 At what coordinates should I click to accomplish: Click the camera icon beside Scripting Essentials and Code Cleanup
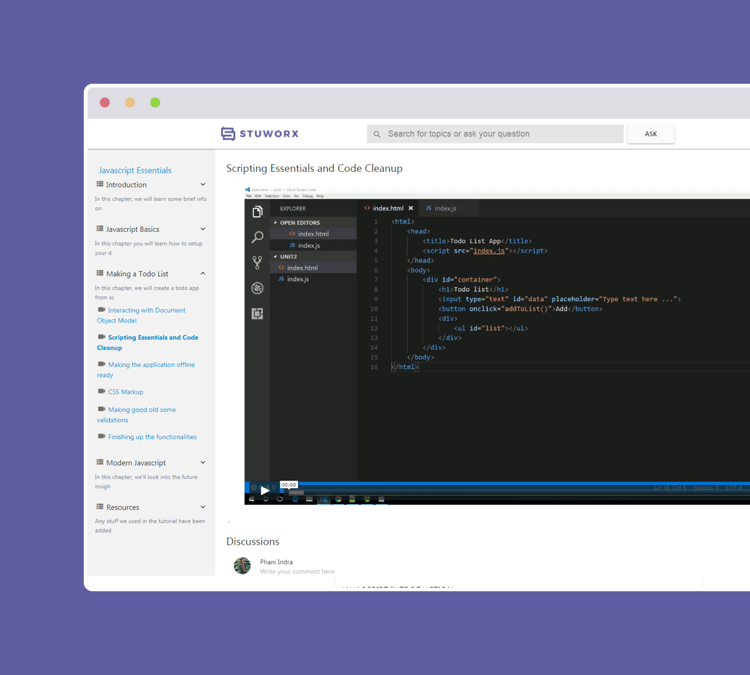click(101, 337)
